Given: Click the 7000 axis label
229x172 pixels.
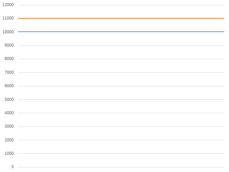Looking at the screenshot, I should pos(9,72).
